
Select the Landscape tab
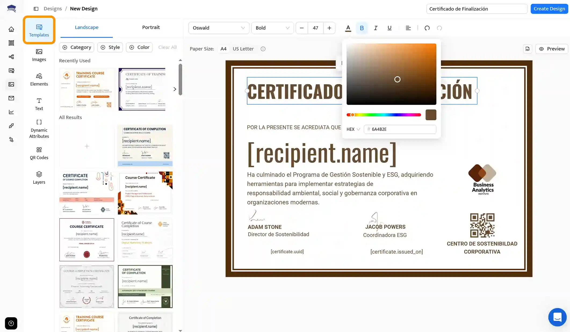point(86,27)
